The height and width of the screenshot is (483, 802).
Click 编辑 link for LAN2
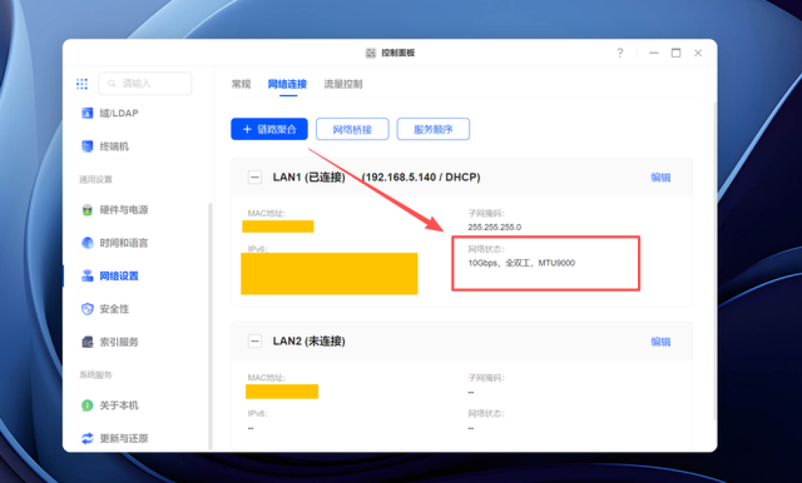coord(660,341)
